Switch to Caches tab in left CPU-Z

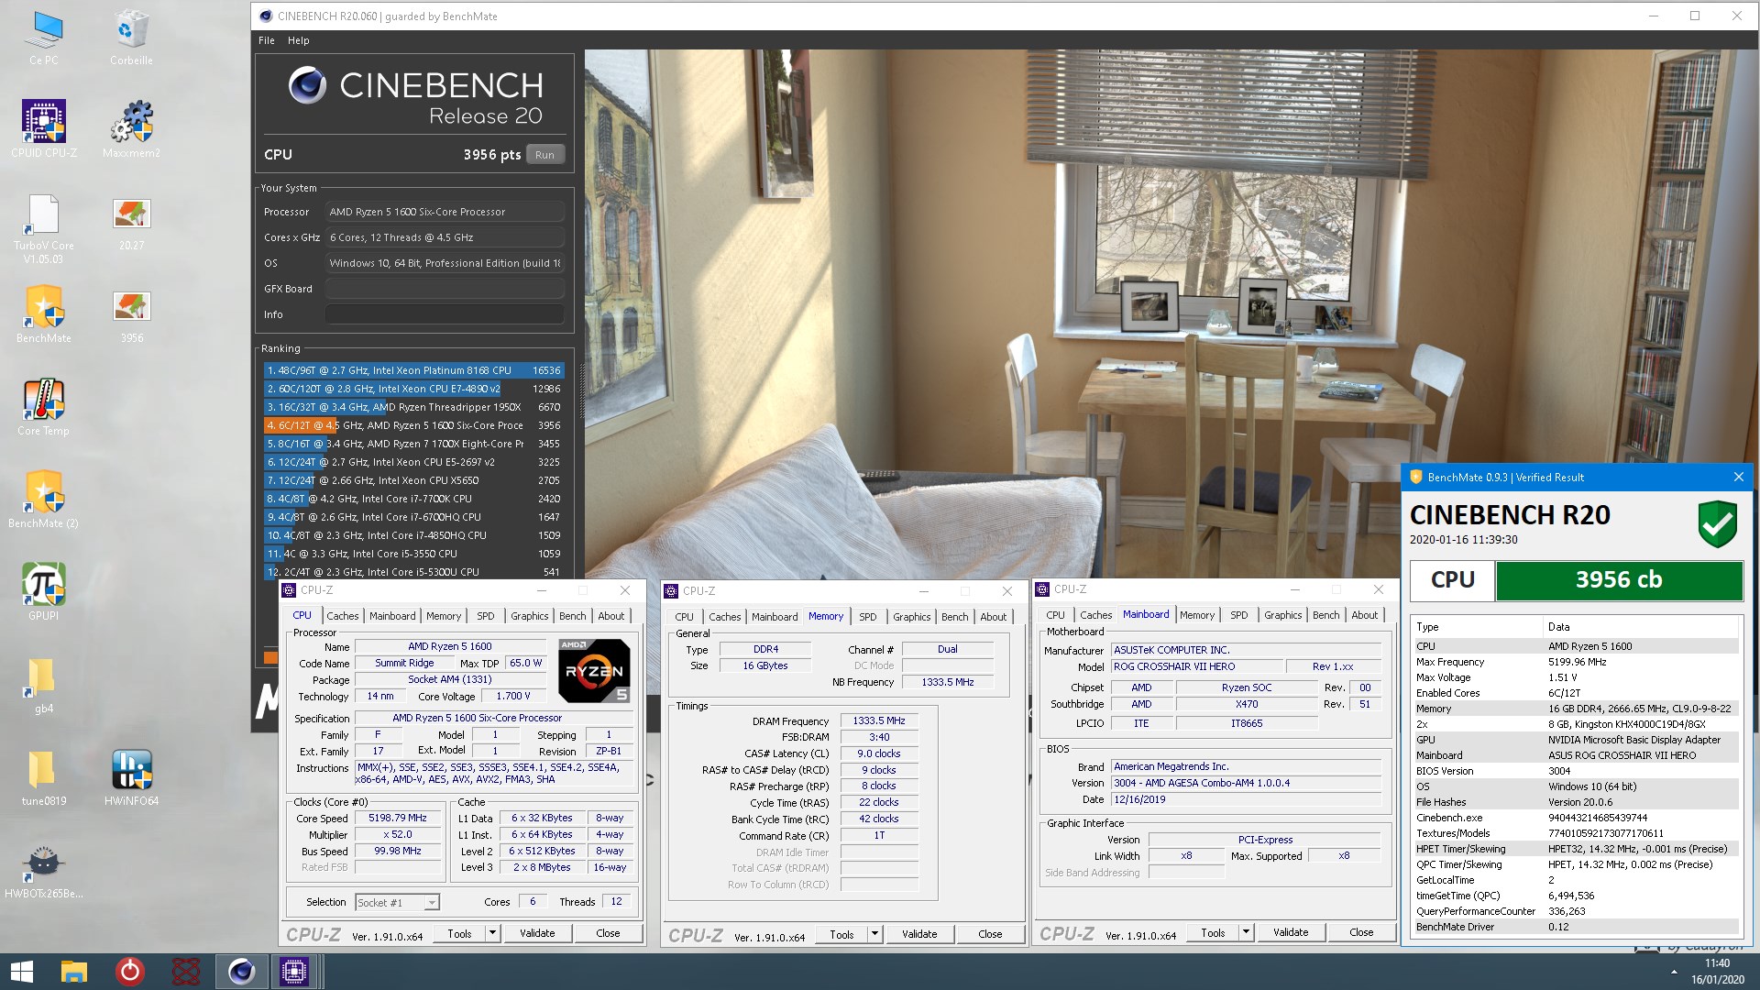342,616
